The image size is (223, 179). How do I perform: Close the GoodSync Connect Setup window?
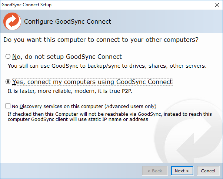[x=216, y=5]
